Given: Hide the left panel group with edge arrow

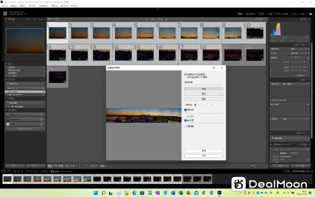Looking at the screenshot, I should 1,93.
